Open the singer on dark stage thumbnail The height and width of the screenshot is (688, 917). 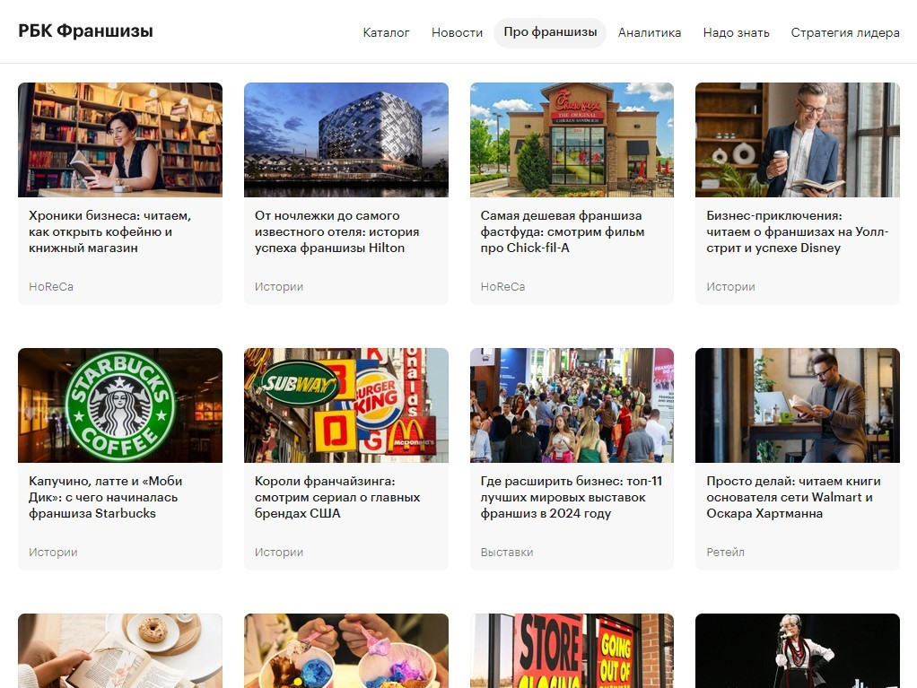[x=797, y=650]
